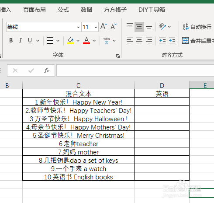Image resolution: width=214 pixels, height=203 pixels.
Task: Select cell 英语 header
Action: point(162,93)
